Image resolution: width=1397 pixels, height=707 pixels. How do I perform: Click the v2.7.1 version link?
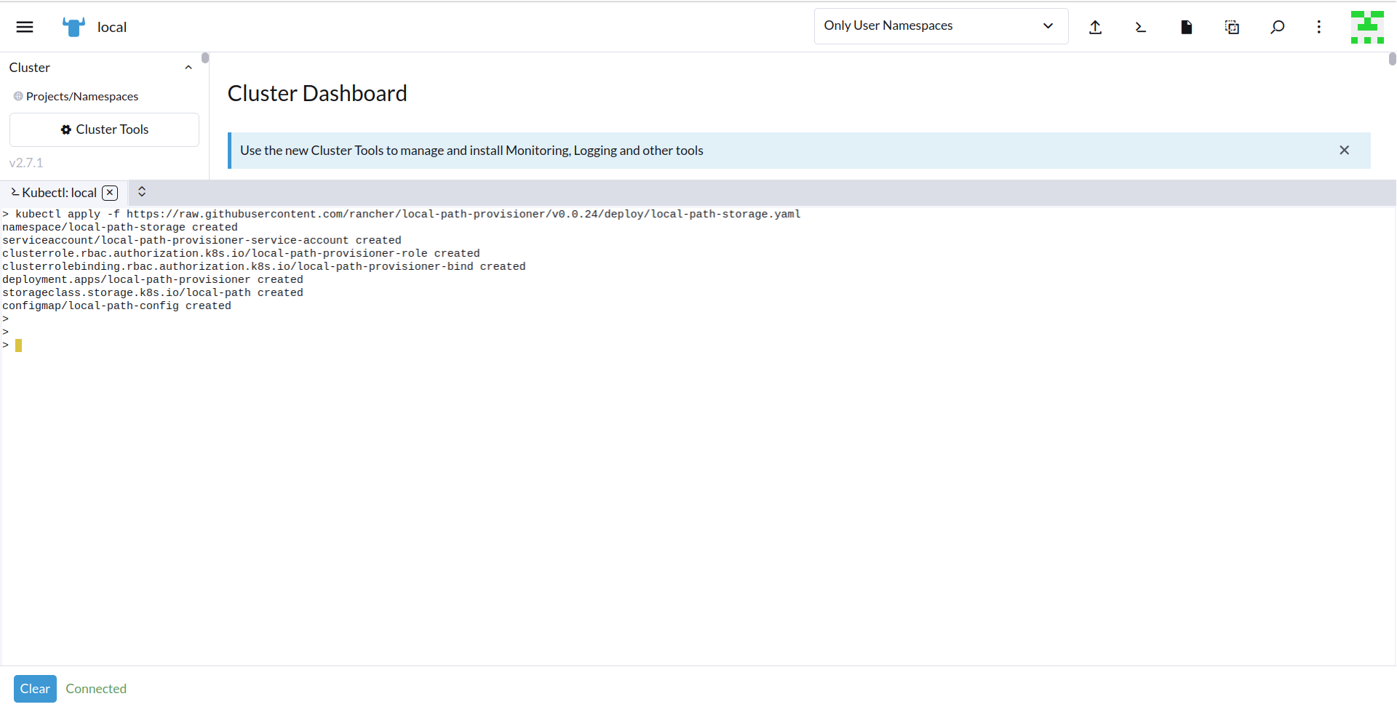pyautogui.click(x=26, y=163)
